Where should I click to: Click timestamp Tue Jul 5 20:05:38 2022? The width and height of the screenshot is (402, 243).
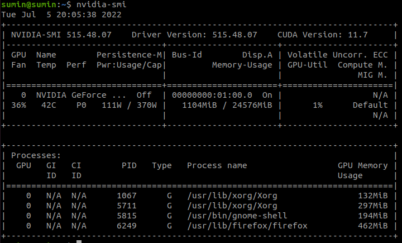(61, 15)
